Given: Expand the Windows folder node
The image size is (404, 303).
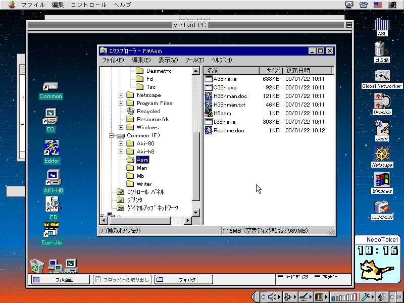Looking at the screenshot, I should 121,127.
